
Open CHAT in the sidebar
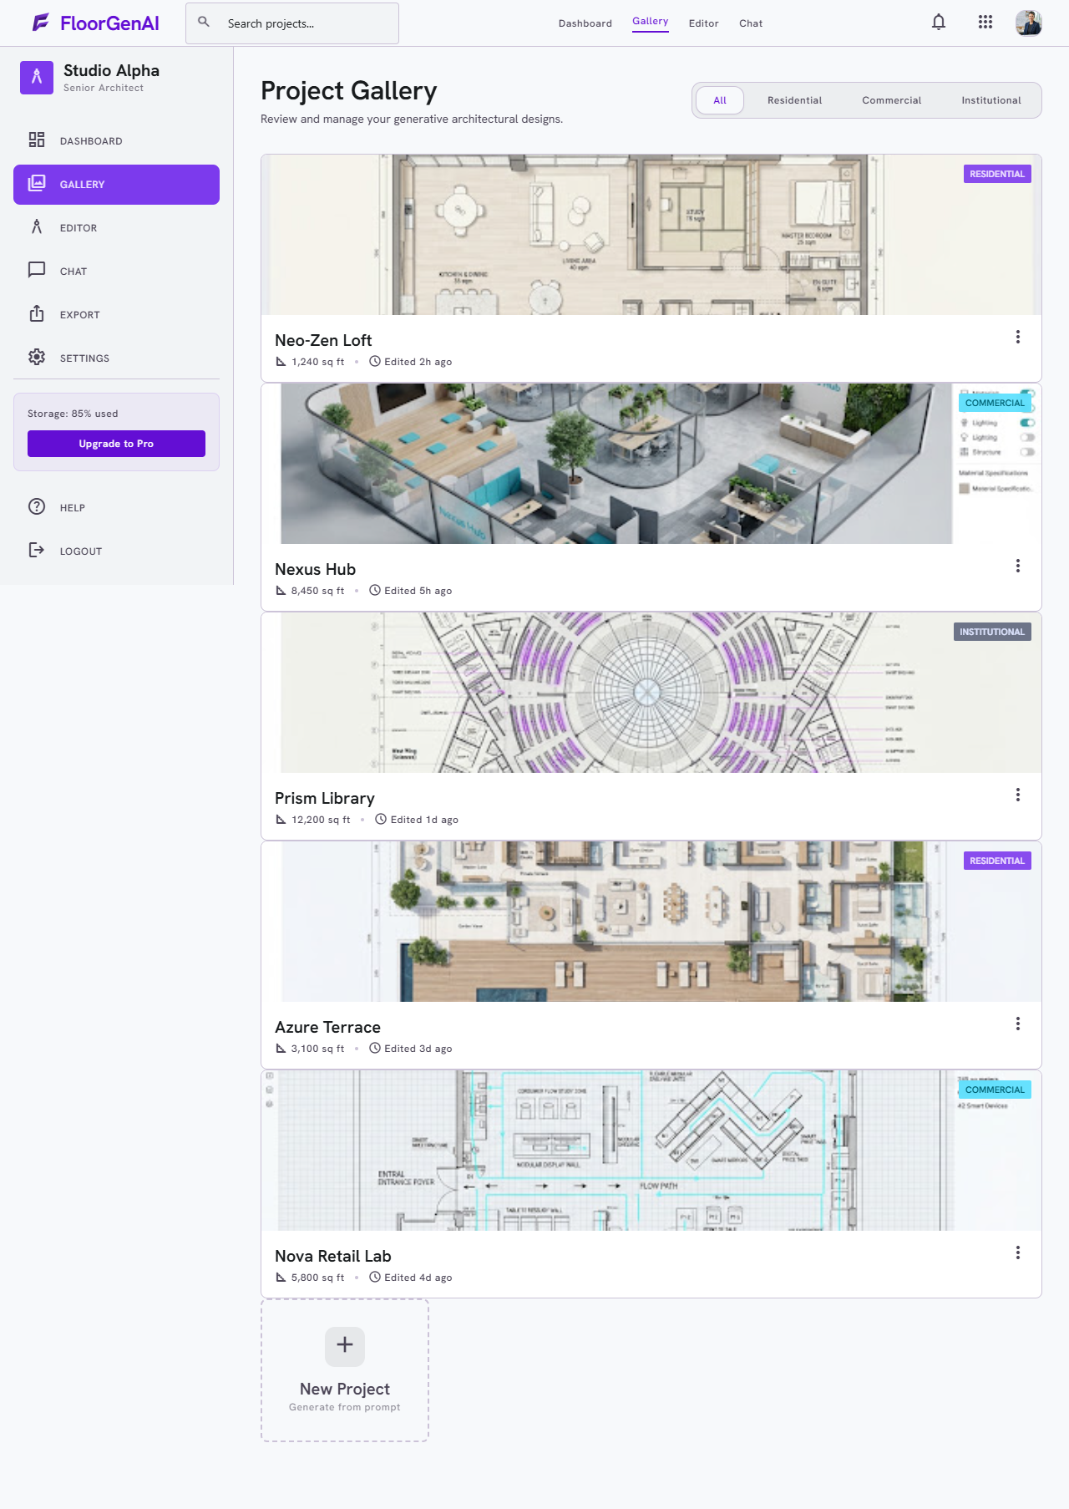click(116, 272)
